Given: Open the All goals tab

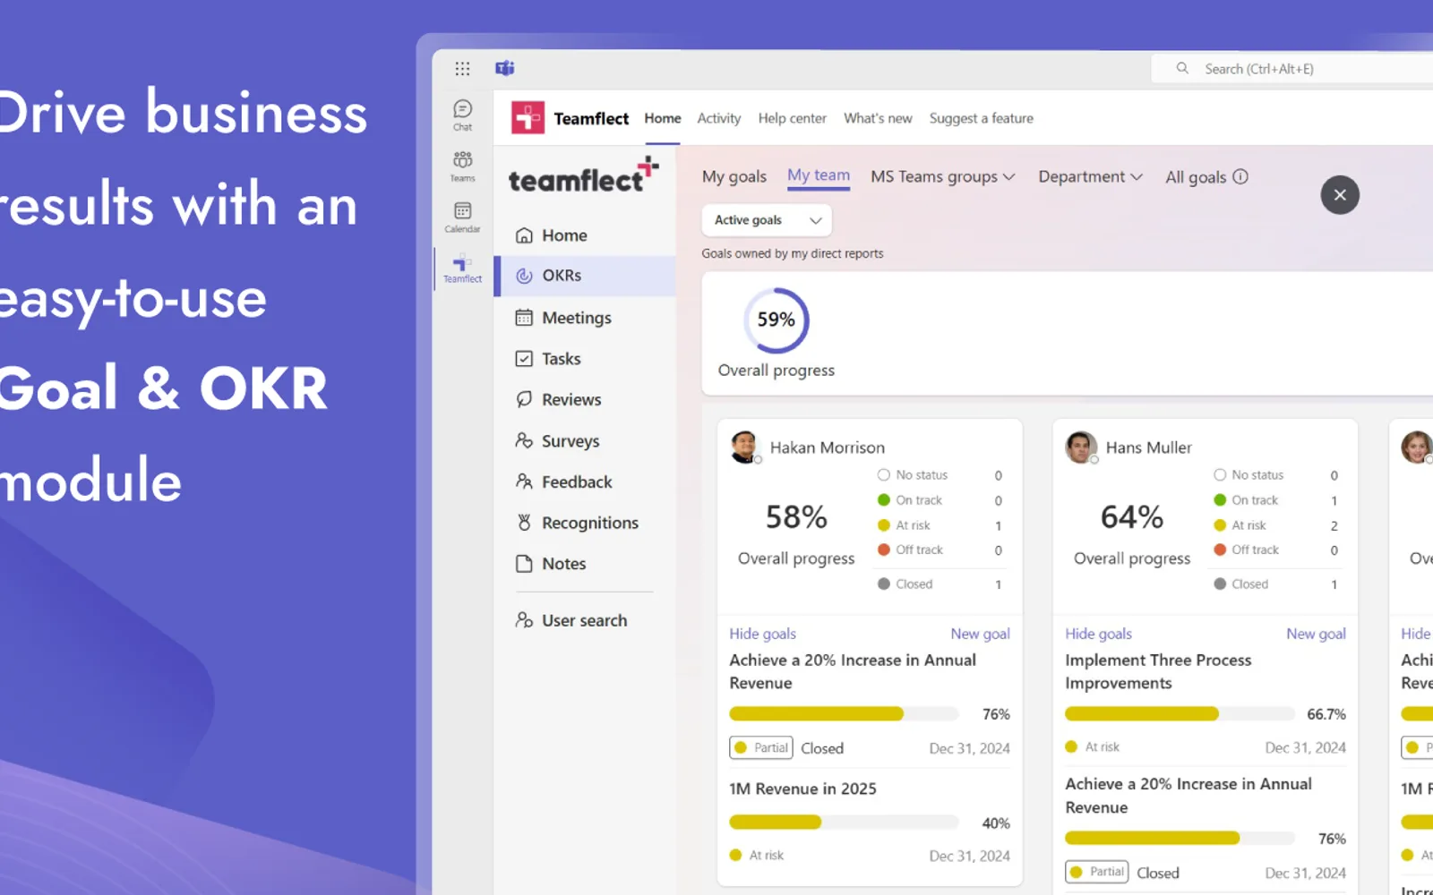Looking at the screenshot, I should pos(1196,177).
